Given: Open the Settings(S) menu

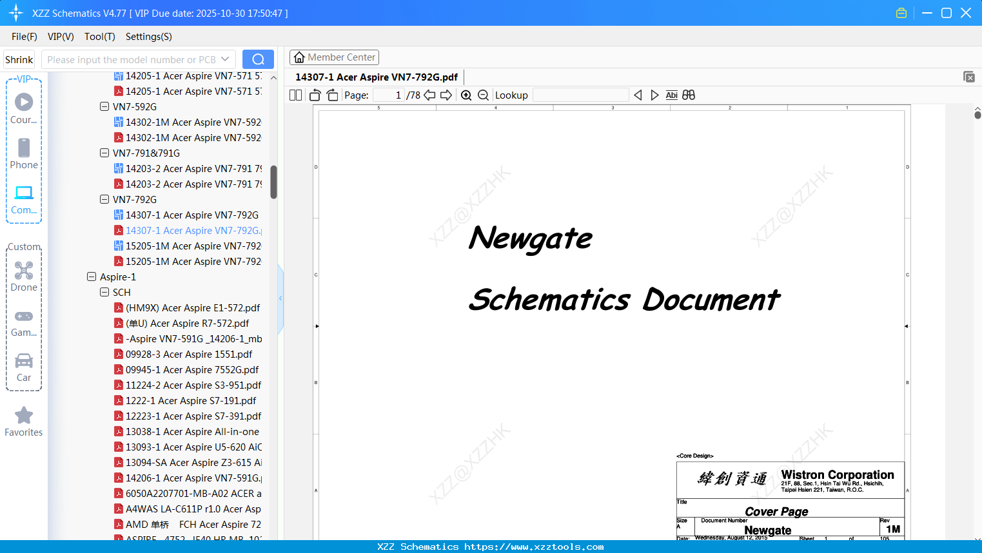Looking at the screenshot, I should tap(149, 37).
